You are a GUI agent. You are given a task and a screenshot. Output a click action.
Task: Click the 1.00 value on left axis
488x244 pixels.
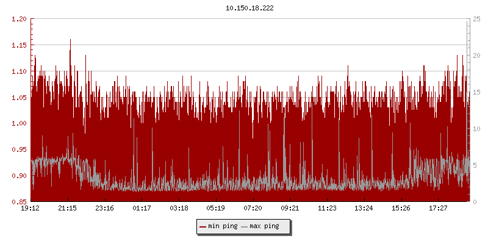click(20, 123)
